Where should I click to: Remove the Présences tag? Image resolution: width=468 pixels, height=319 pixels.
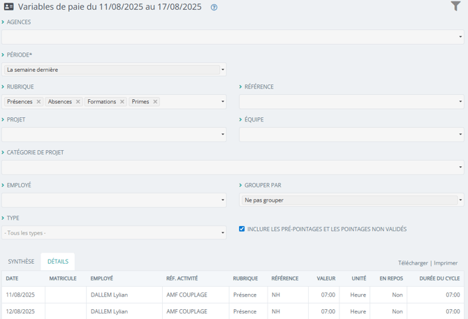point(38,102)
